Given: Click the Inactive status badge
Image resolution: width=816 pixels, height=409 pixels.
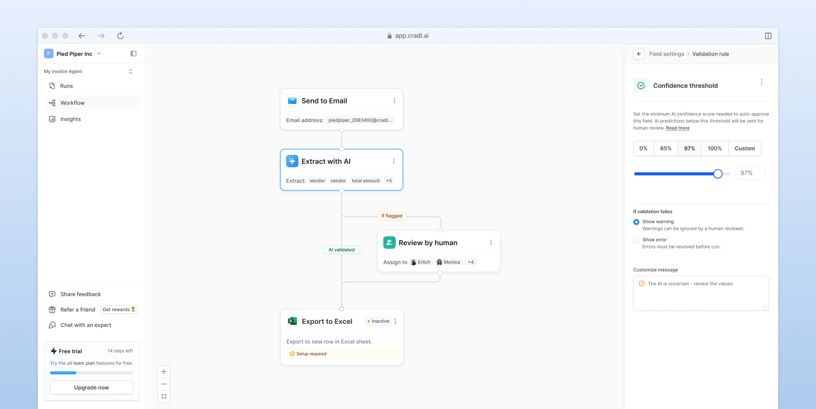Looking at the screenshot, I should click(378, 321).
